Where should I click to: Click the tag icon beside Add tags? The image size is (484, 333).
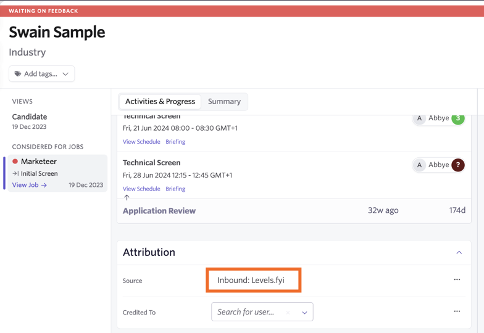click(18, 74)
